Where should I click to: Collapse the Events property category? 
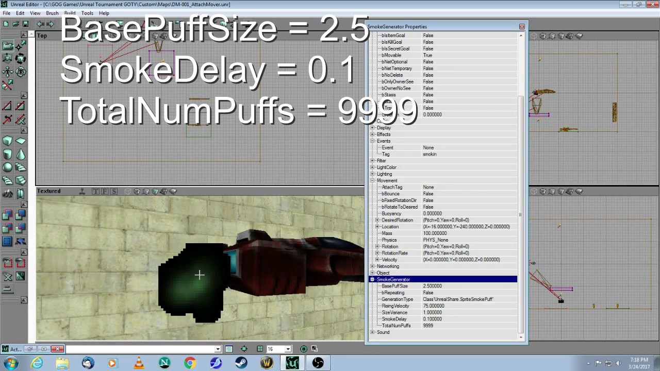[x=372, y=141]
